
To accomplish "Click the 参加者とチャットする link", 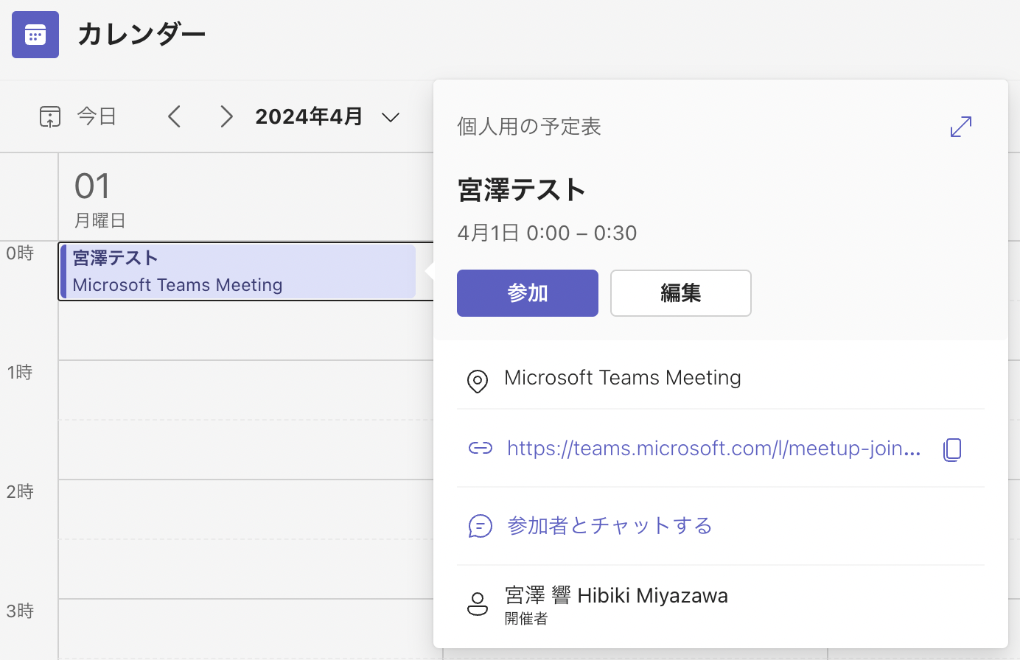I will click(x=609, y=526).
